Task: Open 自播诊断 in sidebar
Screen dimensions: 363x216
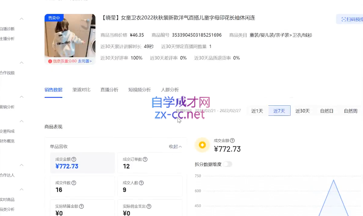Action: (7, 29)
